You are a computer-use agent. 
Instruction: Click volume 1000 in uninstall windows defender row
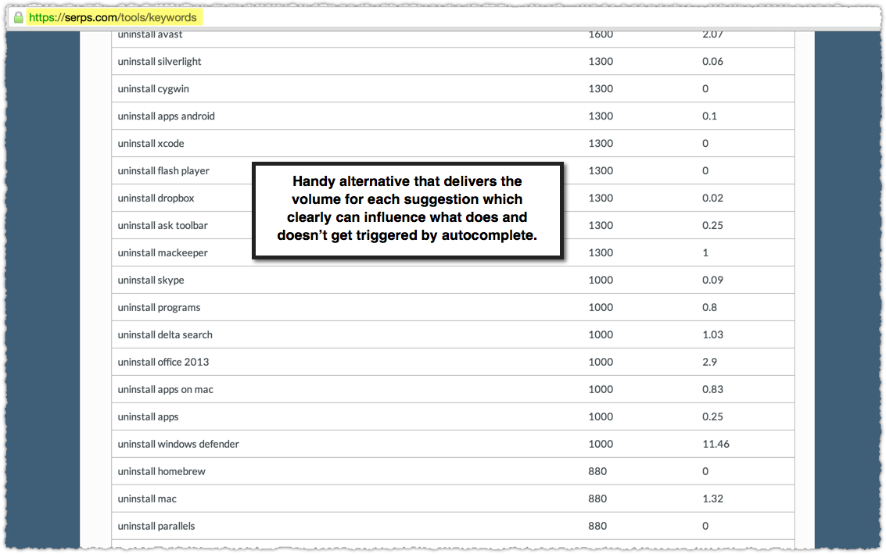pyautogui.click(x=601, y=444)
